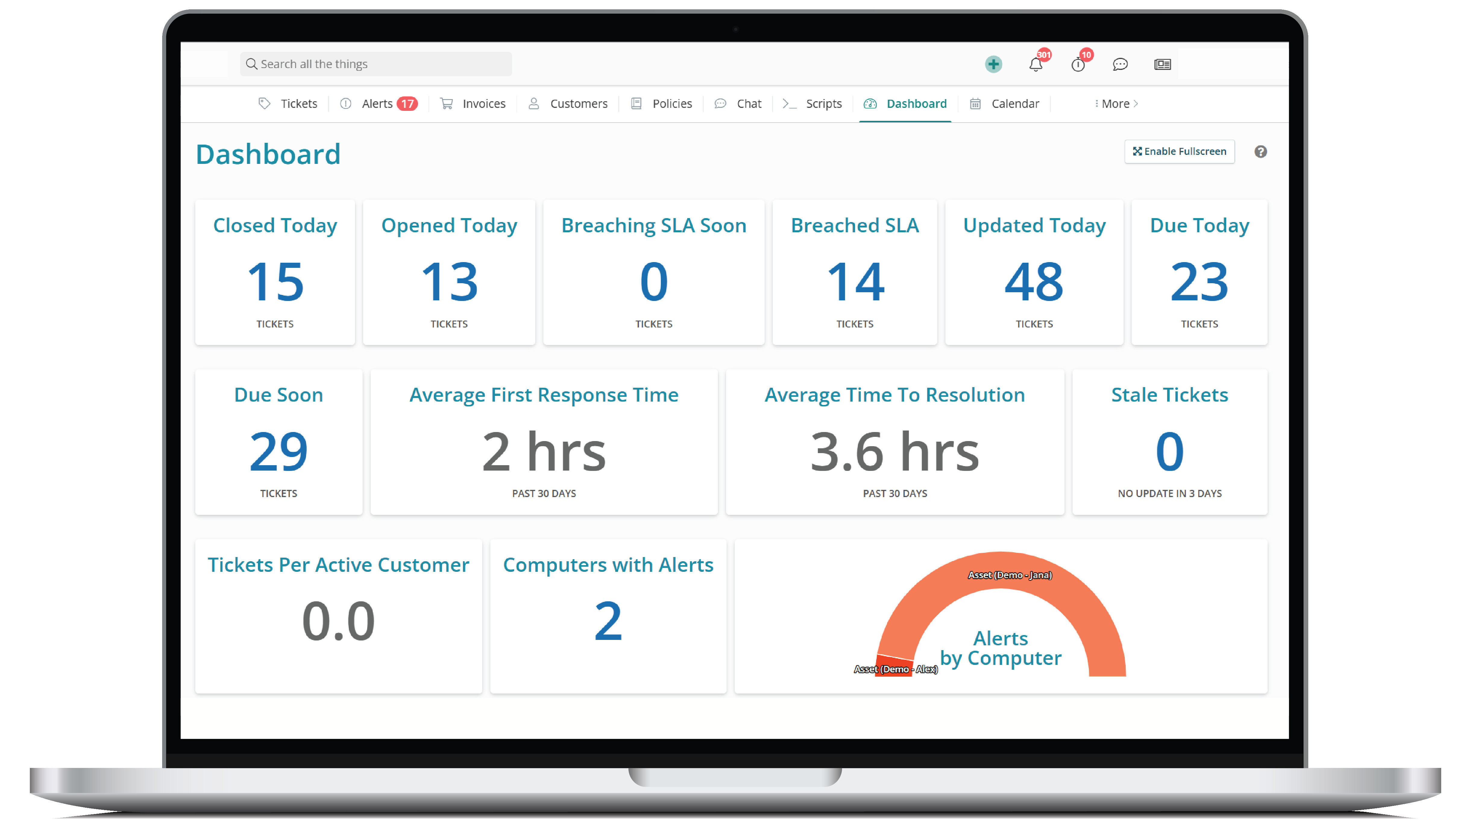Click the Alerts exclamation circle icon

(x=346, y=104)
